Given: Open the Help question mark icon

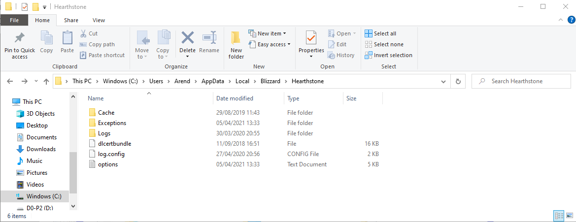Looking at the screenshot, I should tap(571, 20).
